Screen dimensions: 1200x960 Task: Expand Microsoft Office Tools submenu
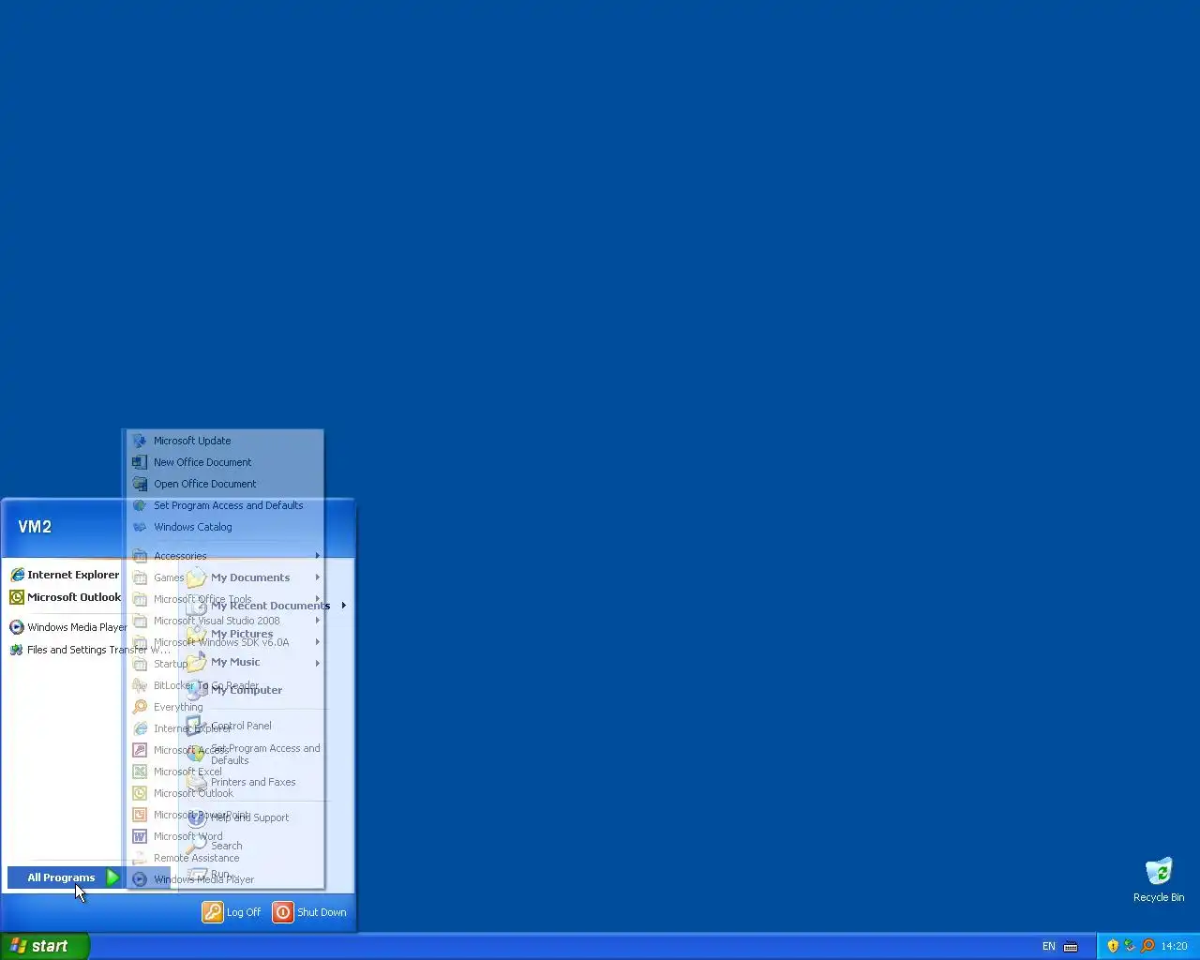[x=225, y=599]
